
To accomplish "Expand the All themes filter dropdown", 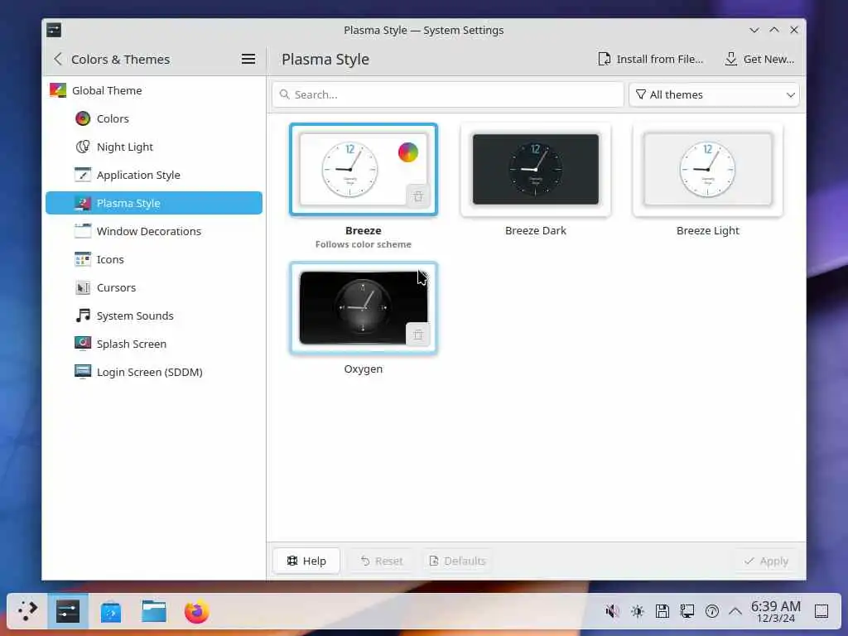I will pyautogui.click(x=714, y=94).
